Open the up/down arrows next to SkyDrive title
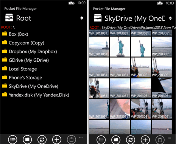 [x=170, y=18]
